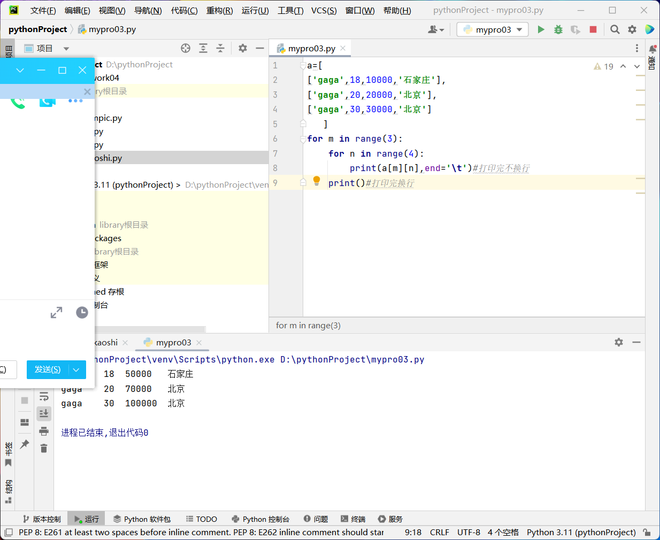Screen dimensions: 660x540
Task: Click the yellow lightbulb quick-fix icon
Action: (317, 181)
